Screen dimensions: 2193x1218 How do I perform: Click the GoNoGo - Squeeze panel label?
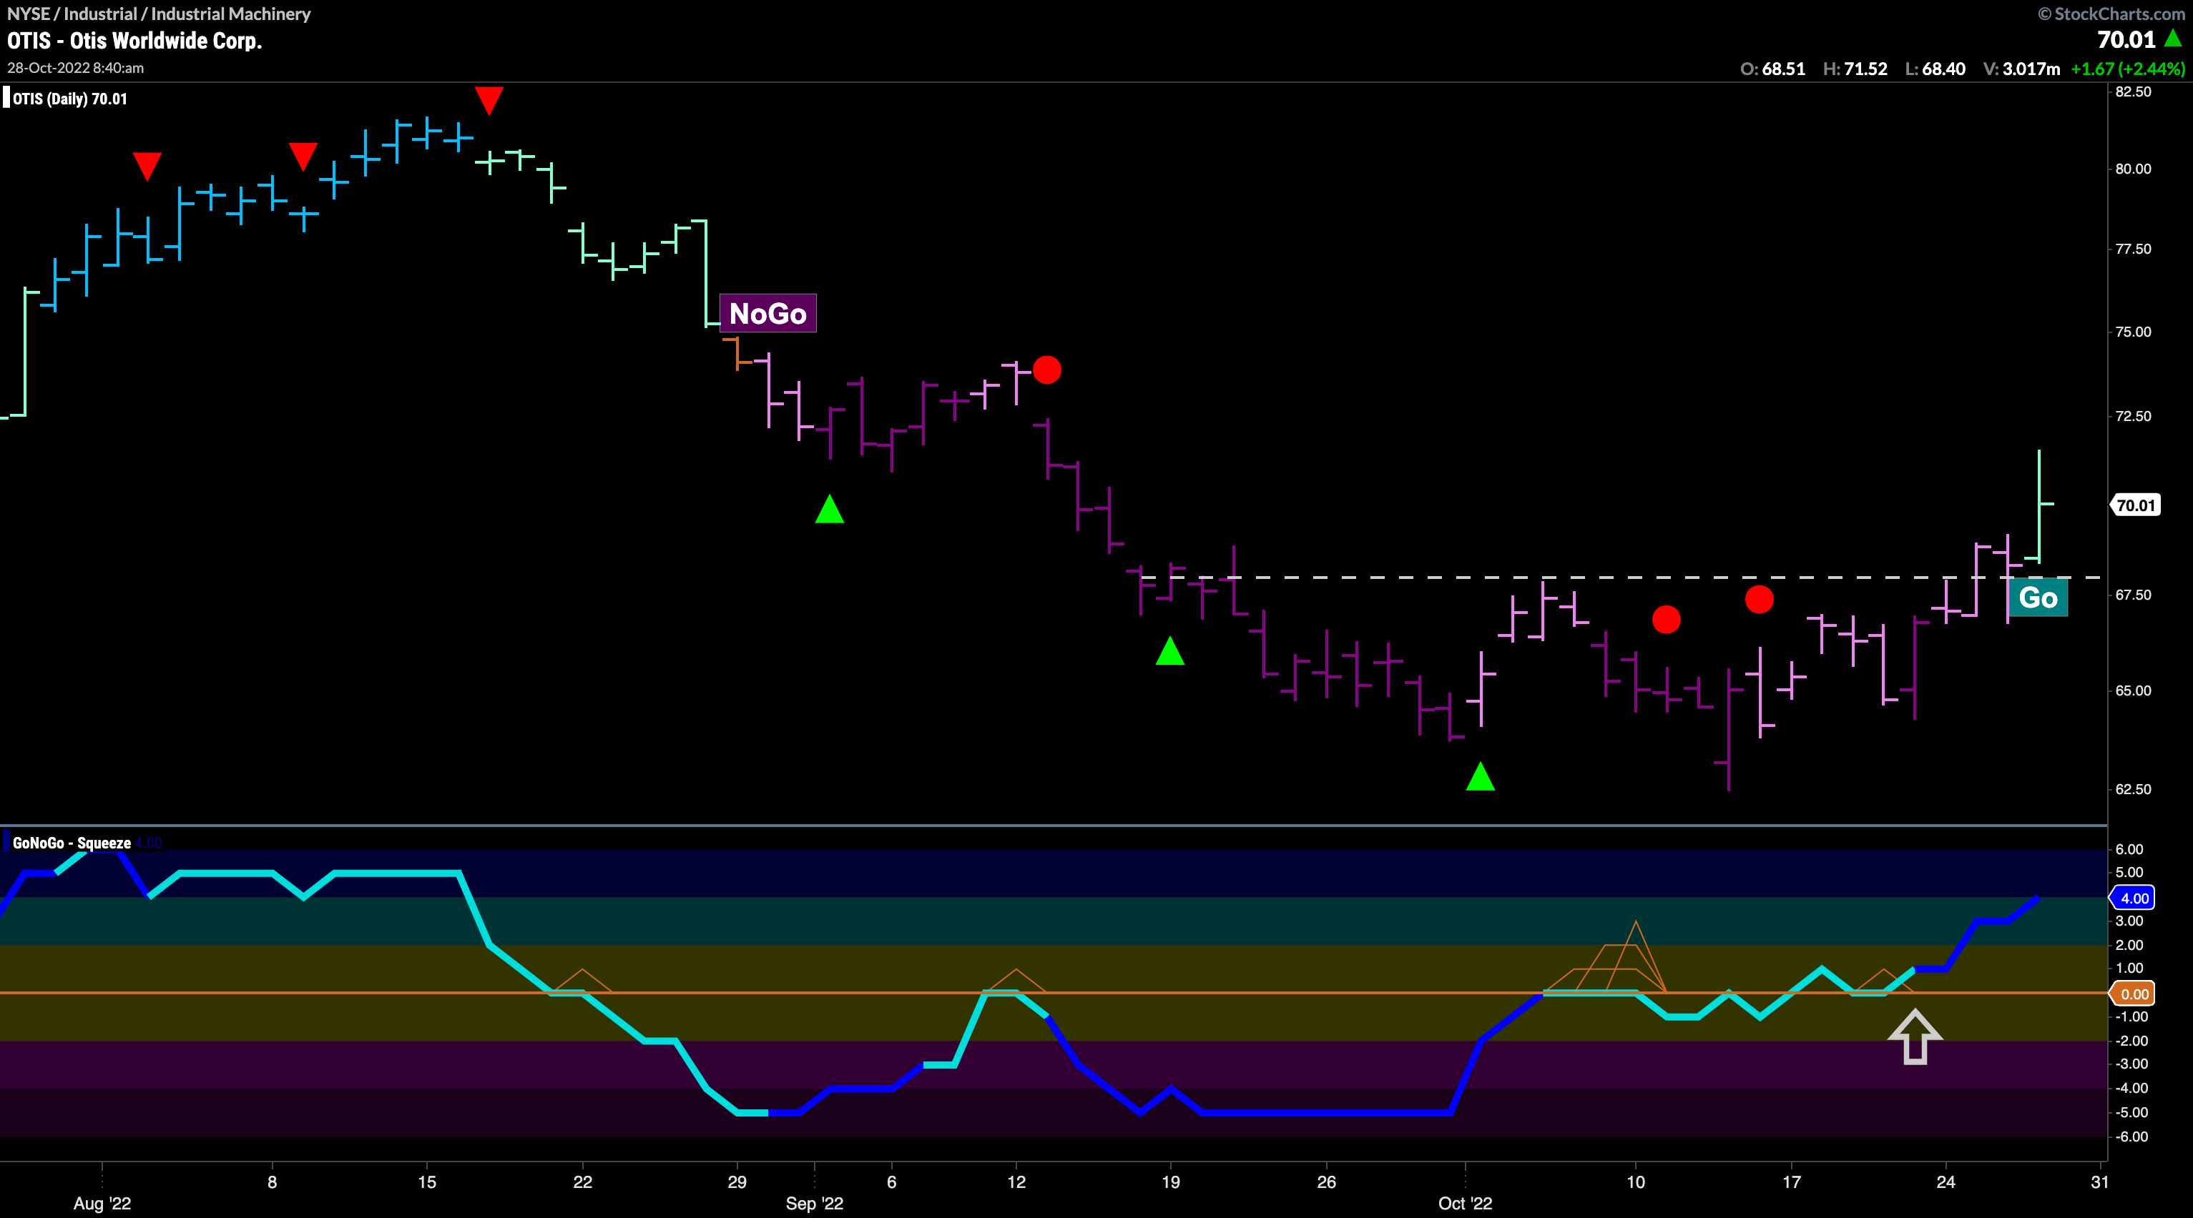pos(72,843)
